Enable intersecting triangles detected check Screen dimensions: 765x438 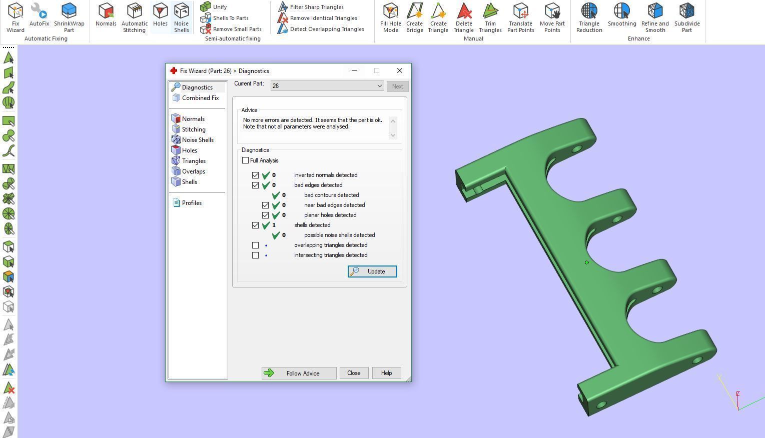click(x=256, y=255)
